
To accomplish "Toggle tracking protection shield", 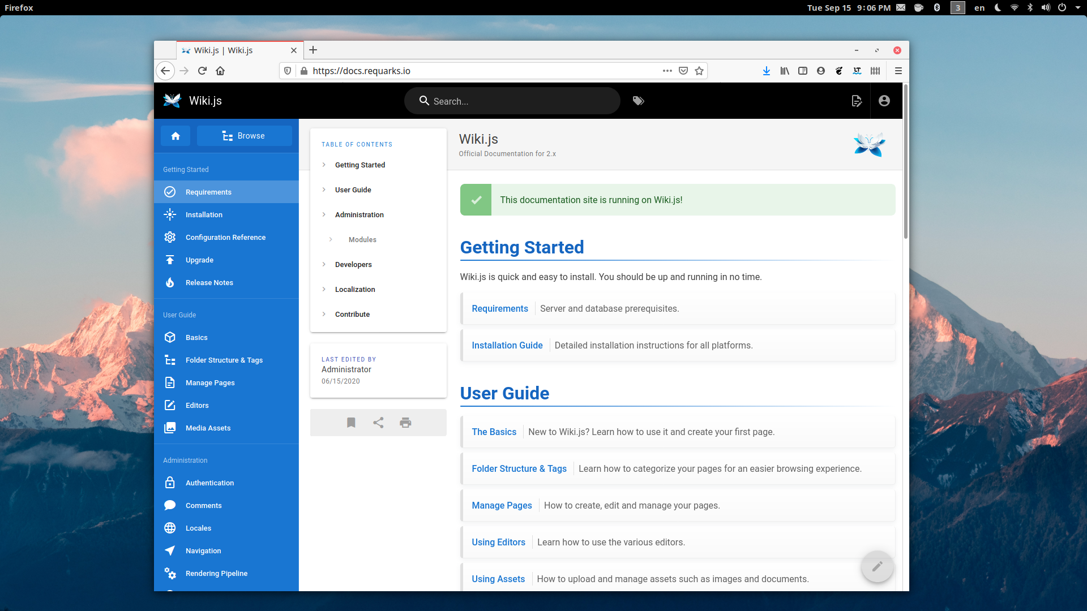I will [288, 71].
